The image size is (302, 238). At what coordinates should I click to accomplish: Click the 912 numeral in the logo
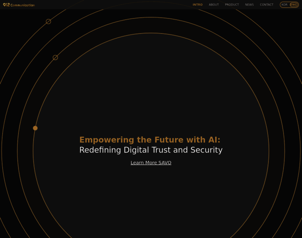[6, 5]
